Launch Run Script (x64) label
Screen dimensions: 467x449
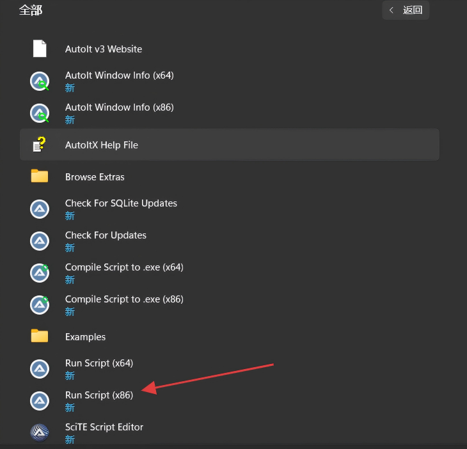point(99,363)
